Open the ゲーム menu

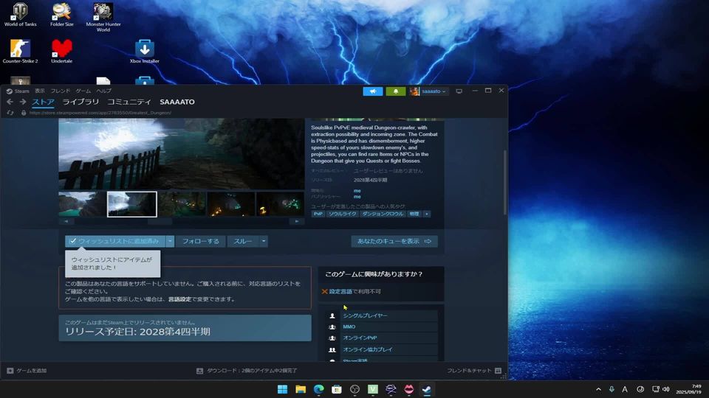[83, 91]
